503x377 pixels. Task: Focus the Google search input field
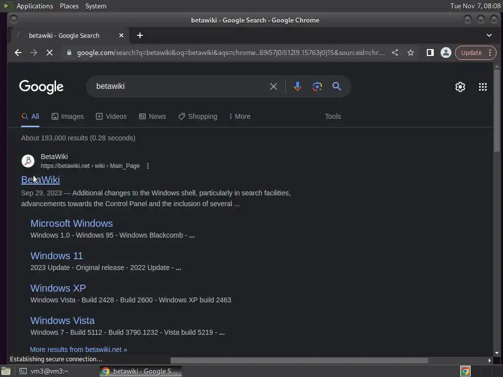180,86
